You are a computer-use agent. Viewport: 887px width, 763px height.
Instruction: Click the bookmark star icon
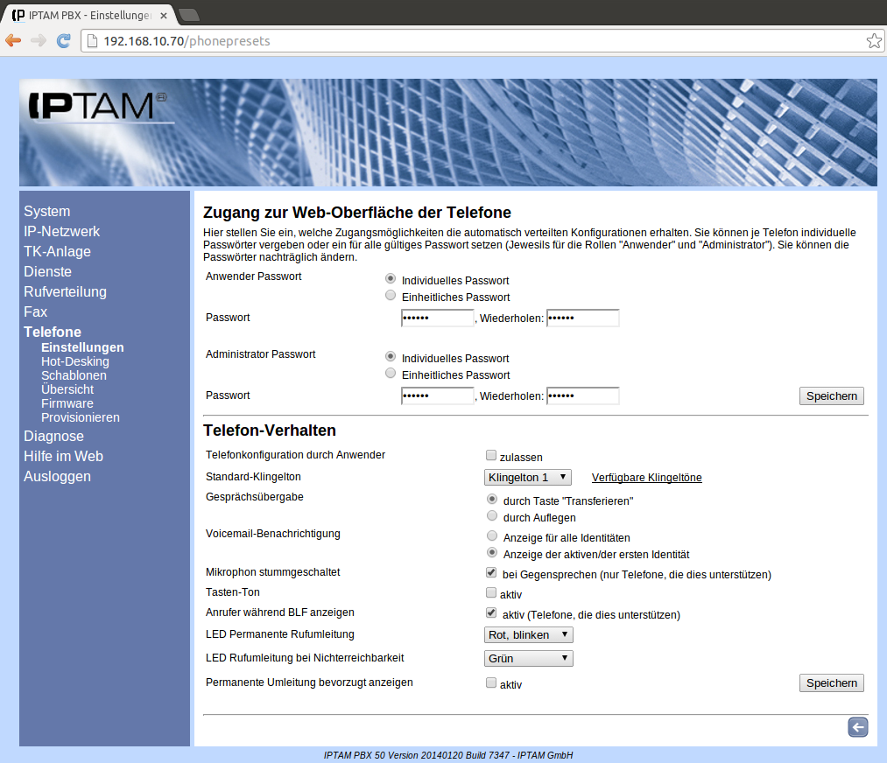(x=873, y=40)
